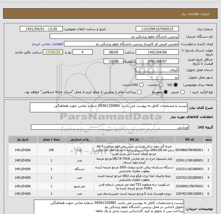
Task: Click the price validity date 1401/04/07 field
Action: pos(157,61)
